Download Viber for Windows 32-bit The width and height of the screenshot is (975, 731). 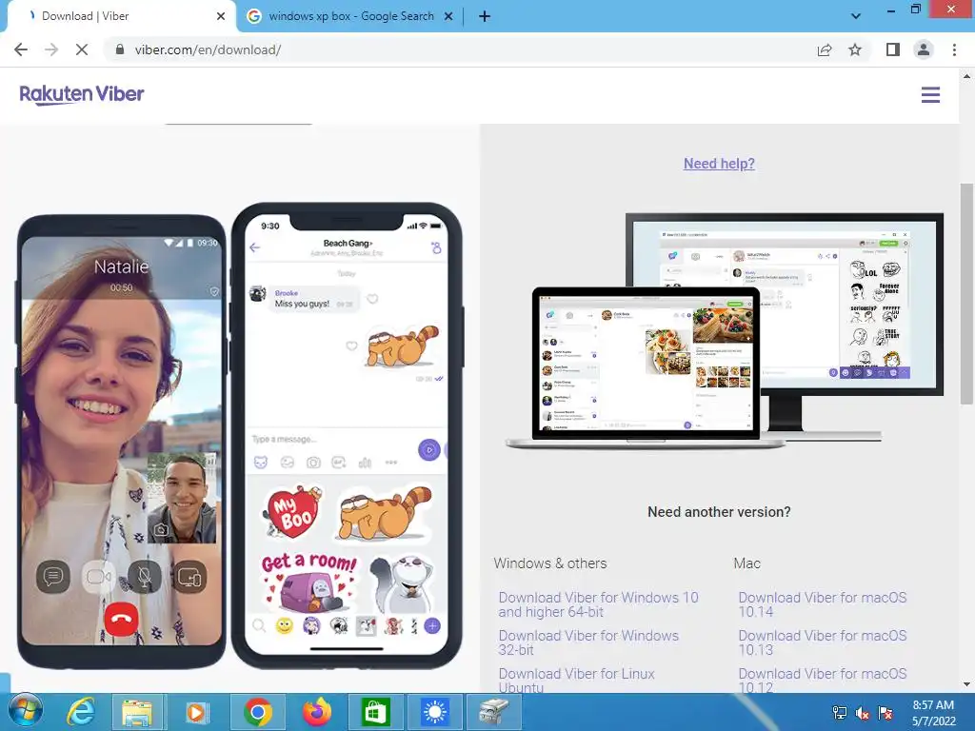588,642
